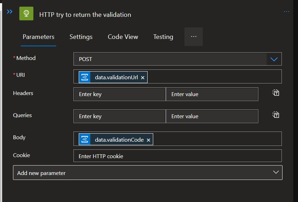The width and height of the screenshot is (298, 202).
Task: Collapse the panel using the double-chevron icon
Action: point(9,11)
